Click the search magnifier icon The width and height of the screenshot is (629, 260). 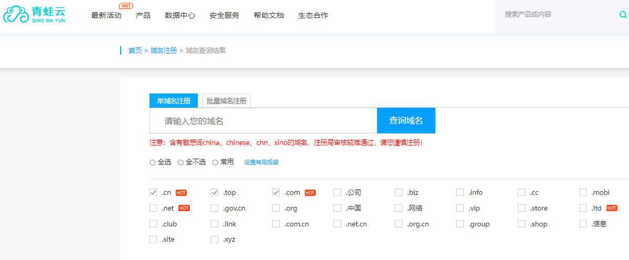tap(623, 15)
